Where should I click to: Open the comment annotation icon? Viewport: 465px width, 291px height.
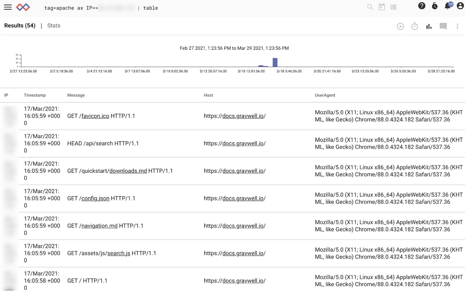click(443, 26)
